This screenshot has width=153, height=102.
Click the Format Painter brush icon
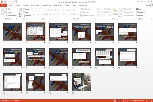pos(6,16)
